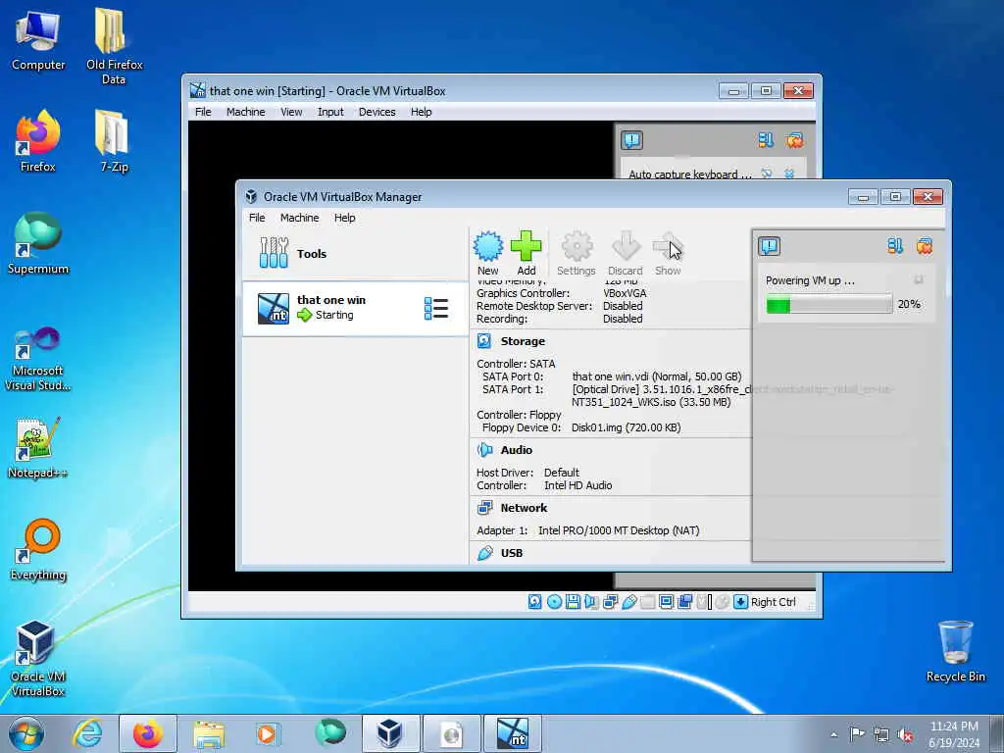Show hidden system tray icons arrow
The image size is (1004, 753).
click(833, 734)
